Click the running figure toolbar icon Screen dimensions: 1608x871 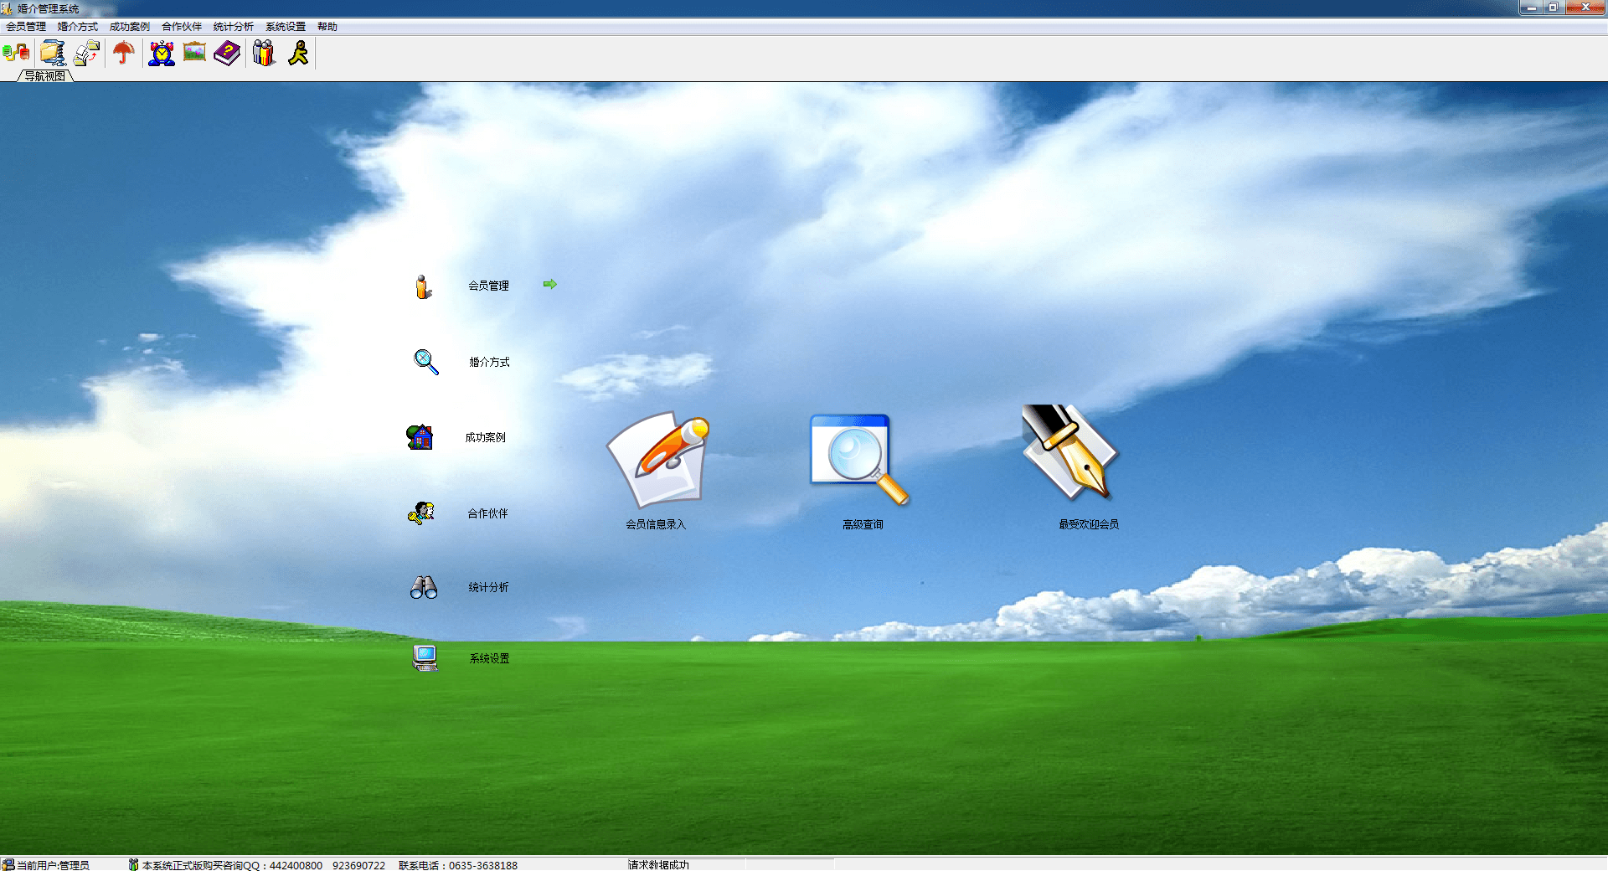(298, 53)
